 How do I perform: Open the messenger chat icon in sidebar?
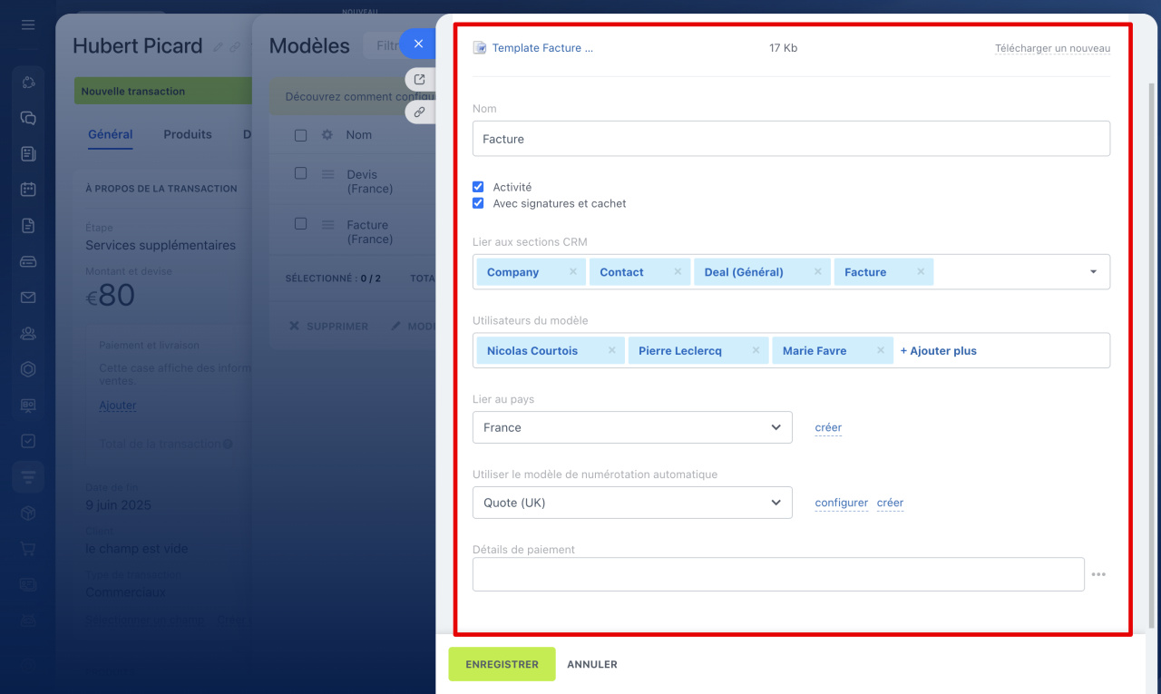[28, 118]
